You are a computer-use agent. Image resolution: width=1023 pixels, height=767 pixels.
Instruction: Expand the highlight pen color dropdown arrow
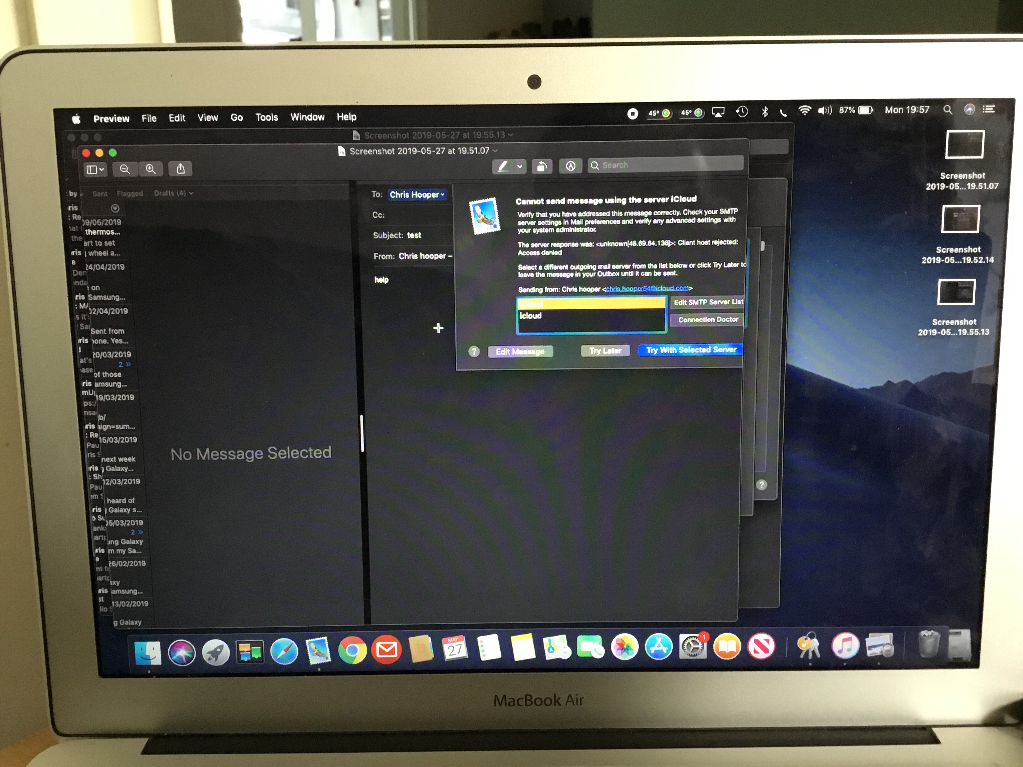click(x=520, y=166)
